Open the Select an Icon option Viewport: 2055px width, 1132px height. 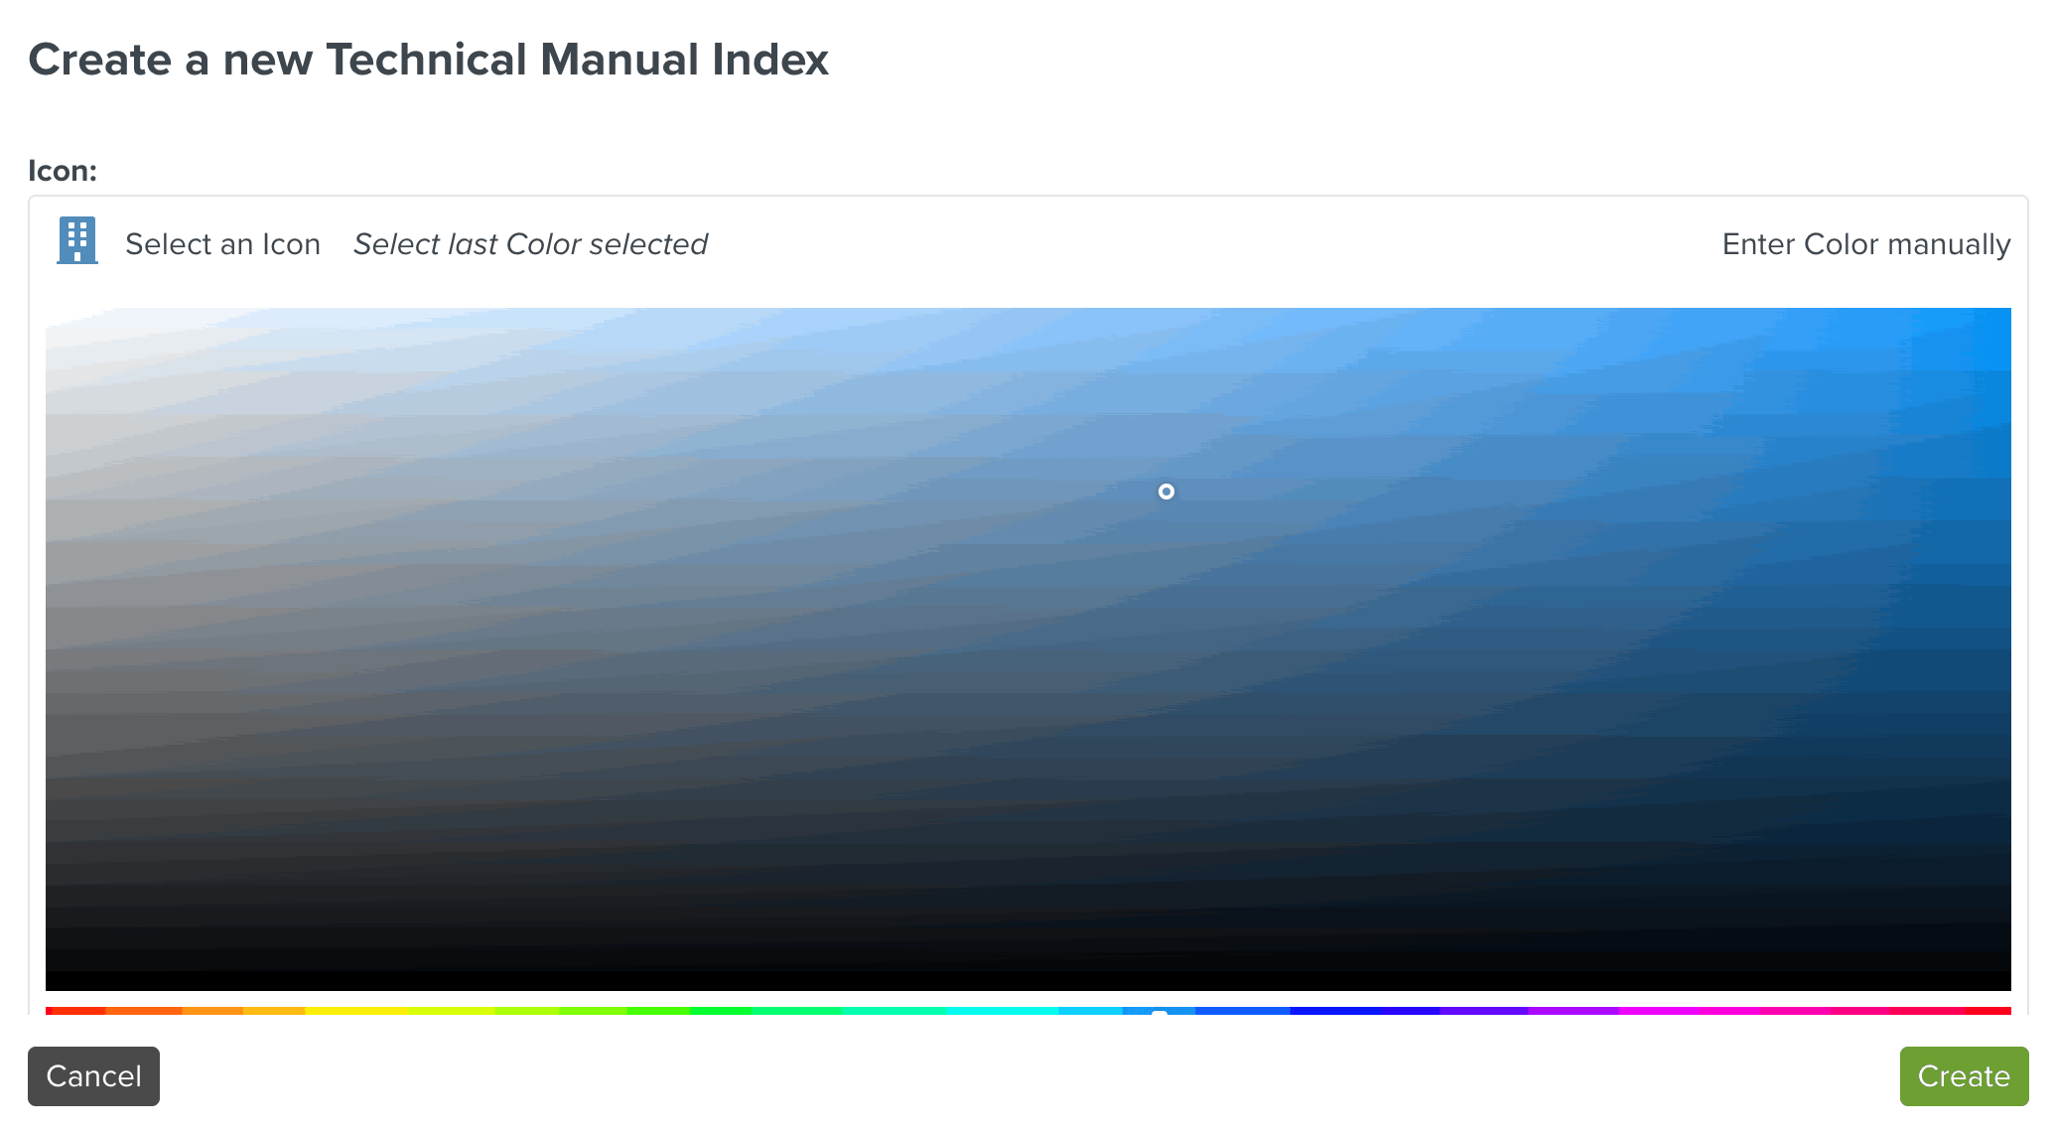pyautogui.click(x=222, y=244)
